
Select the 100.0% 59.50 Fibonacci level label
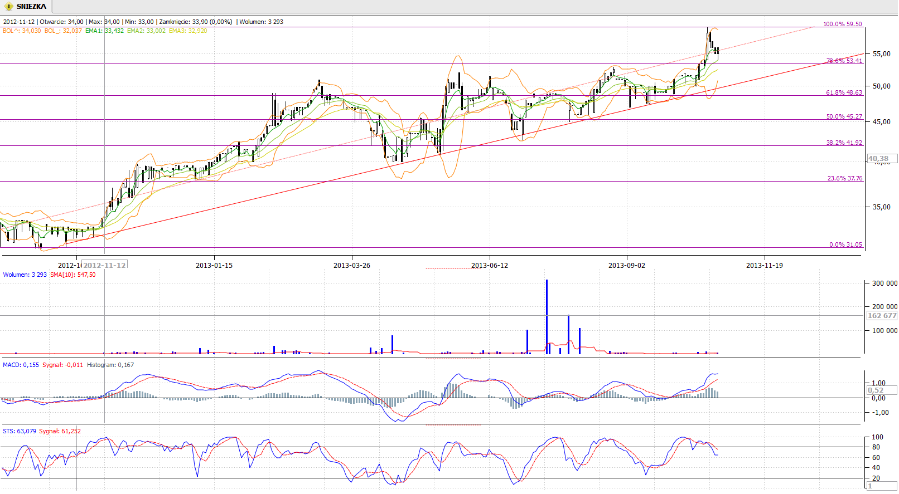(843, 24)
